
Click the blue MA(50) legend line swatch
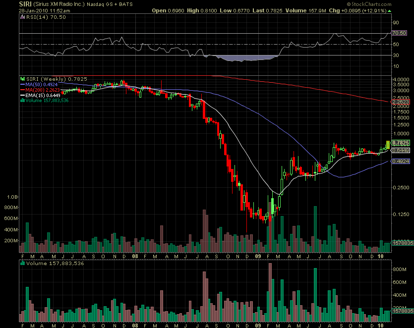coord(22,85)
